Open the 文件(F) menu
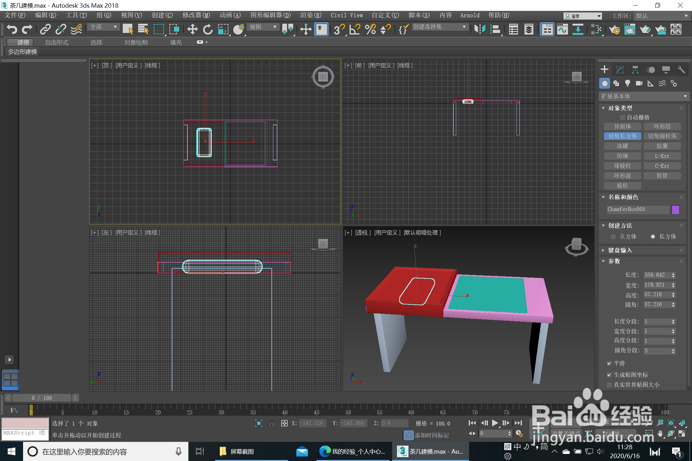 click(x=15, y=15)
